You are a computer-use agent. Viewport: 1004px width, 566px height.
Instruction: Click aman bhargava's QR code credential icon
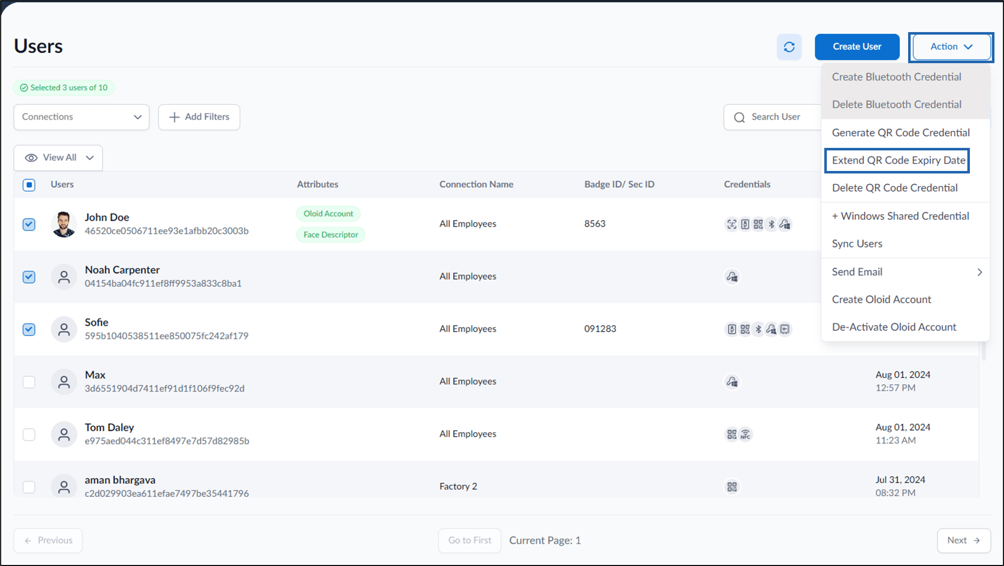pos(732,487)
